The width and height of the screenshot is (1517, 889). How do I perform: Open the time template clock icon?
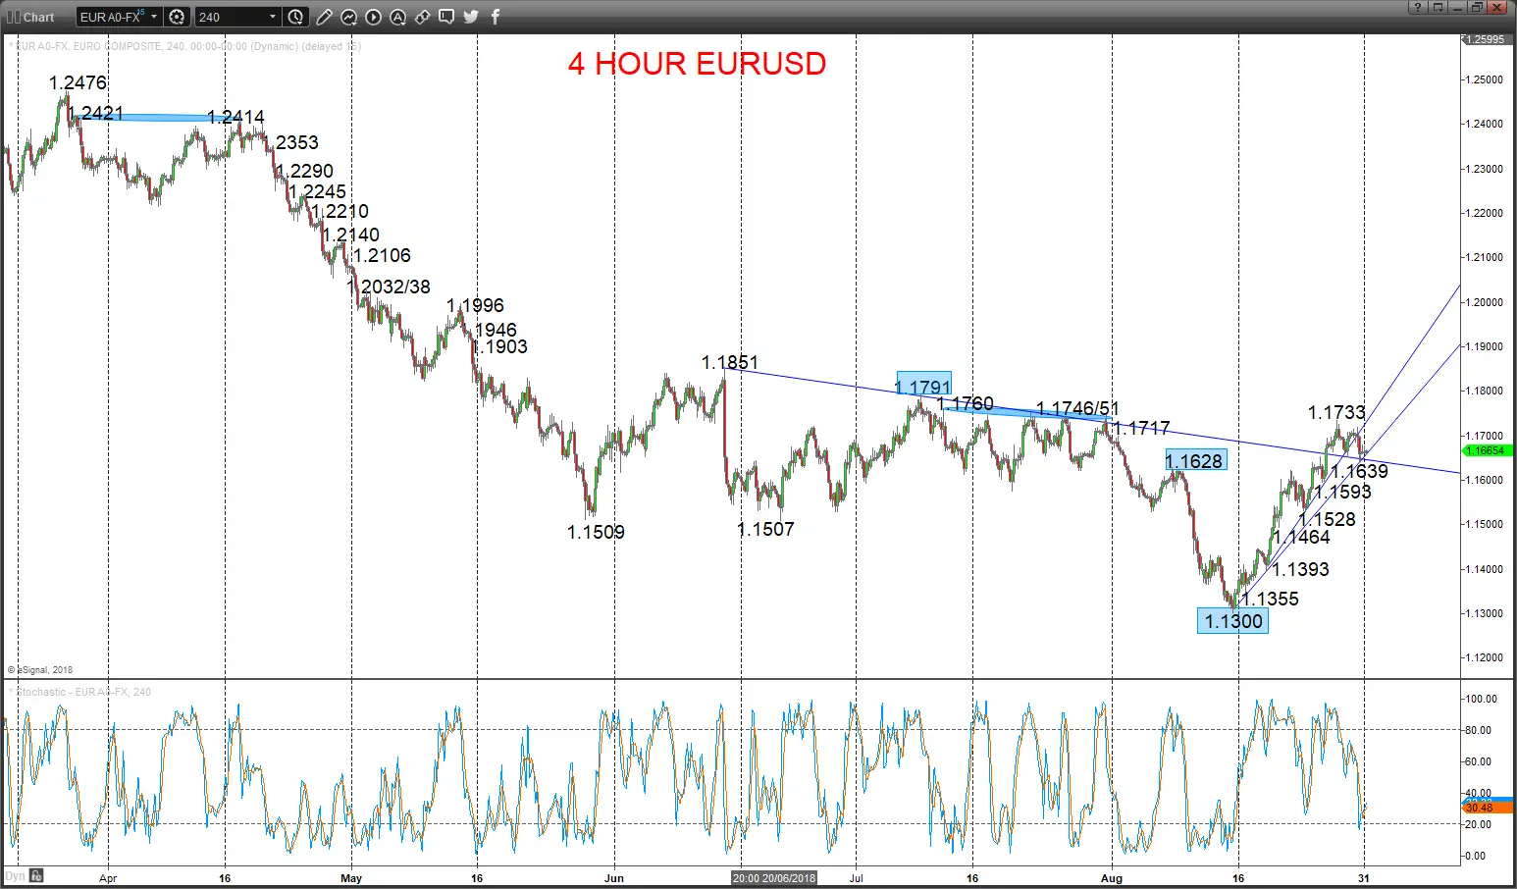[x=296, y=17]
